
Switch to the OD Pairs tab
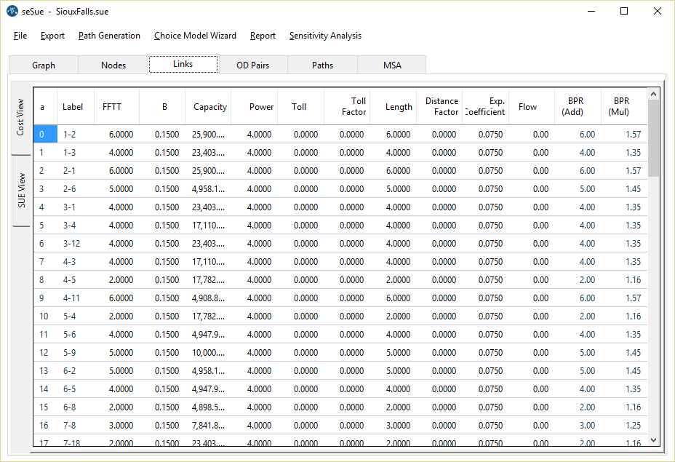click(253, 65)
